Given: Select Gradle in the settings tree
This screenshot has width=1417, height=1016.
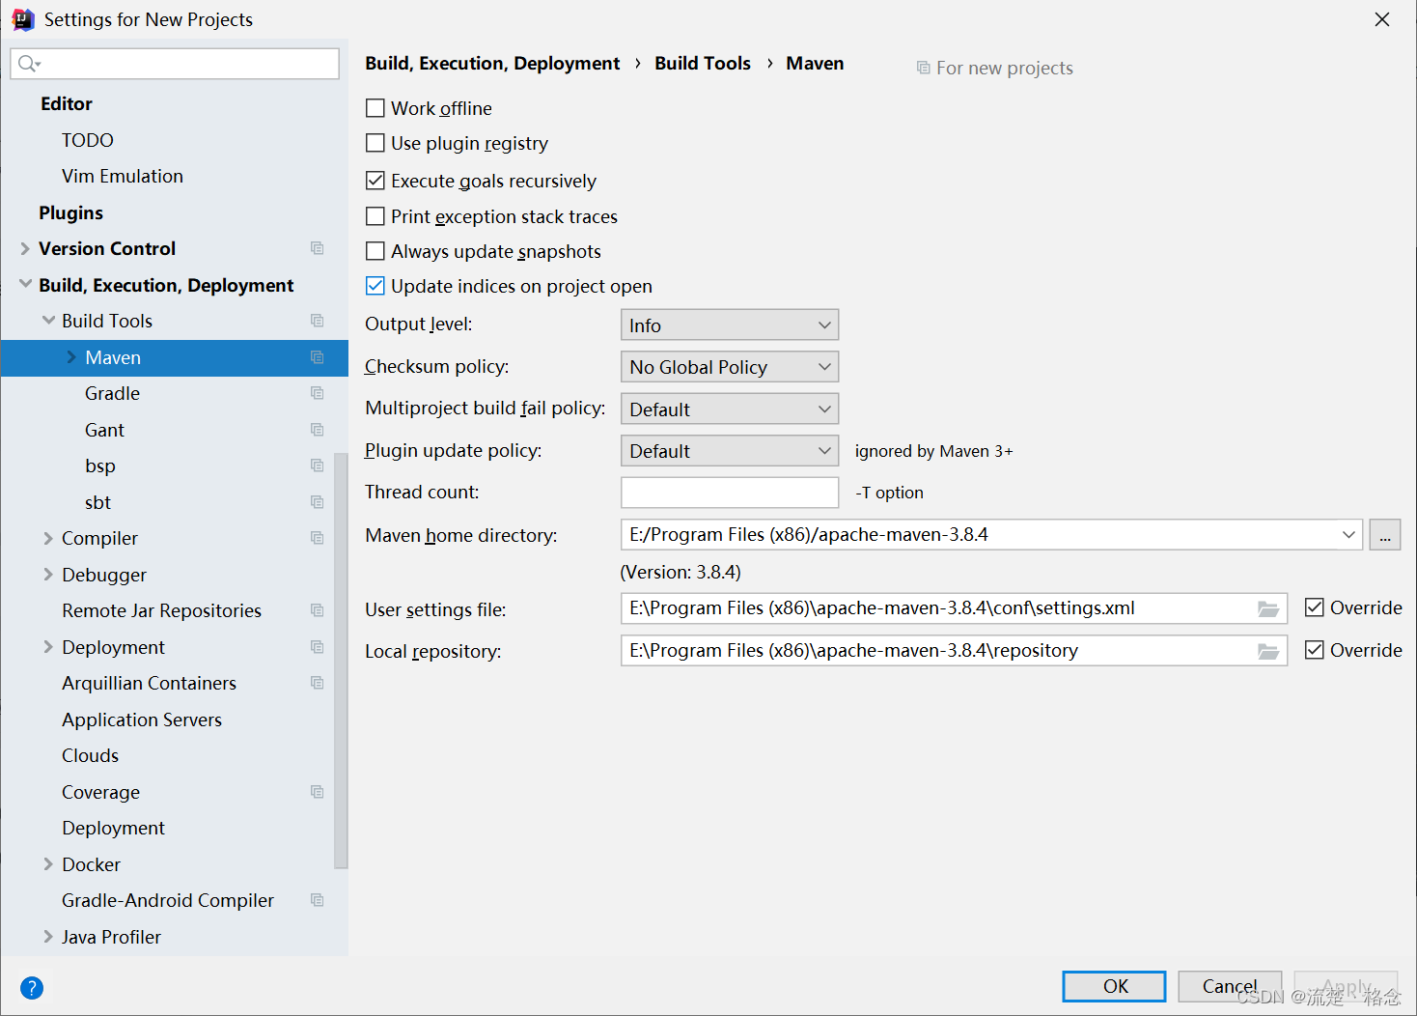Looking at the screenshot, I should coord(112,393).
